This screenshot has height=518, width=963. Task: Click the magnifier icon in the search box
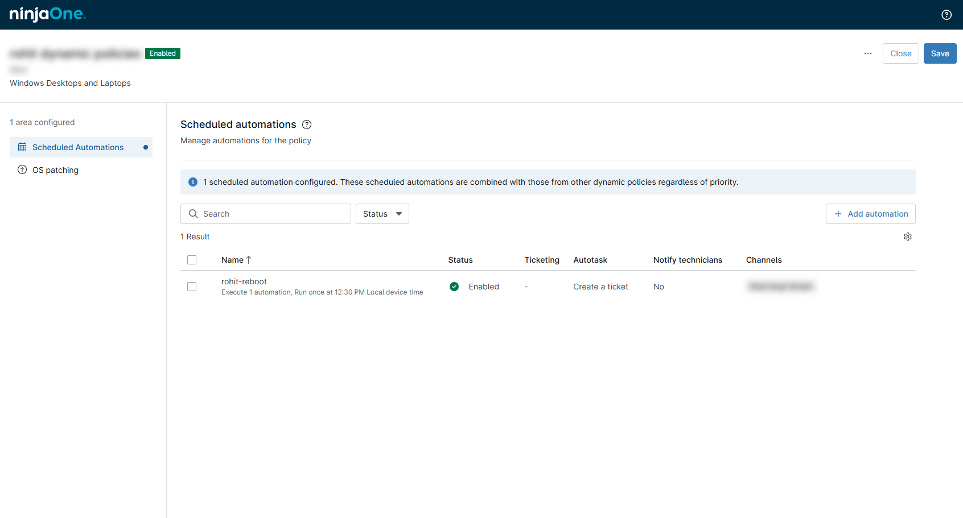pyautogui.click(x=194, y=213)
